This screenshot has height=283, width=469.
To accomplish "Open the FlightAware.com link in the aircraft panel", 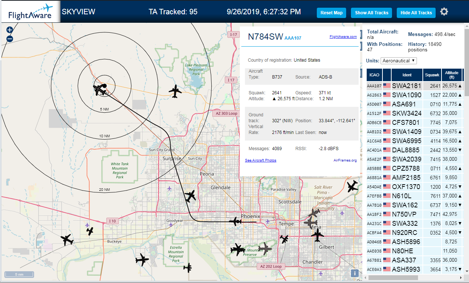I will pos(343,37).
